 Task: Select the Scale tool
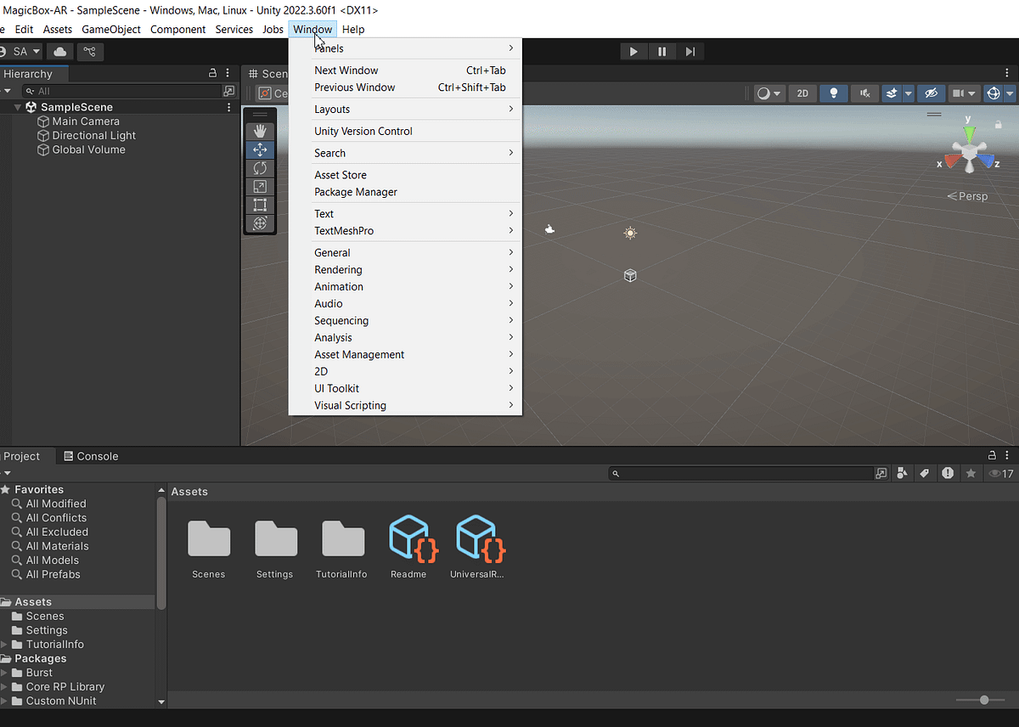pyautogui.click(x=260, y=186)
